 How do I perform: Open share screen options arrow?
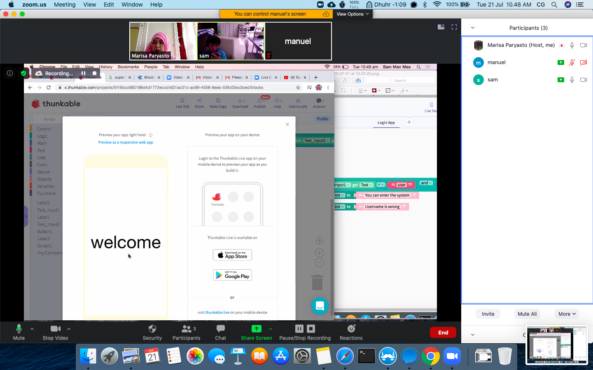pyautogui.click(x=271, y=329)
